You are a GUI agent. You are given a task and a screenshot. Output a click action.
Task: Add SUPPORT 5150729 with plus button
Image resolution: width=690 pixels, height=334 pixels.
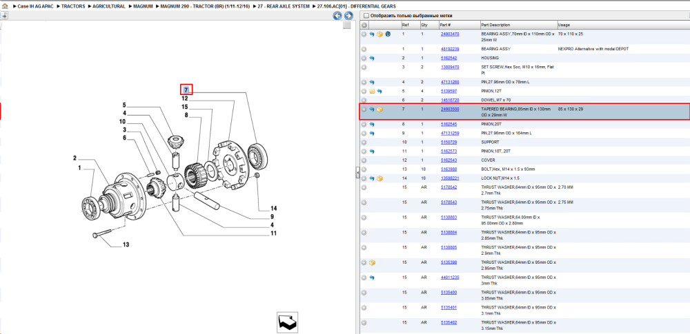364,143
